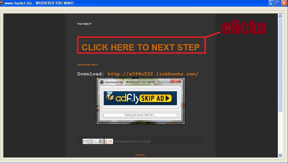The width and height of the screenshot is (288, 163).
Task: Click the Recommend this on Google text
Action: click(x=132, y=141)
